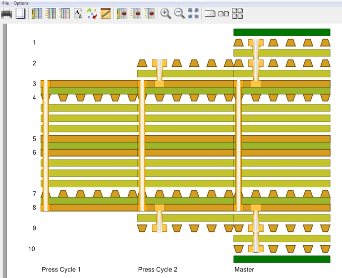
Task: Click the first stackup column view icon
Action: point(37,14)
